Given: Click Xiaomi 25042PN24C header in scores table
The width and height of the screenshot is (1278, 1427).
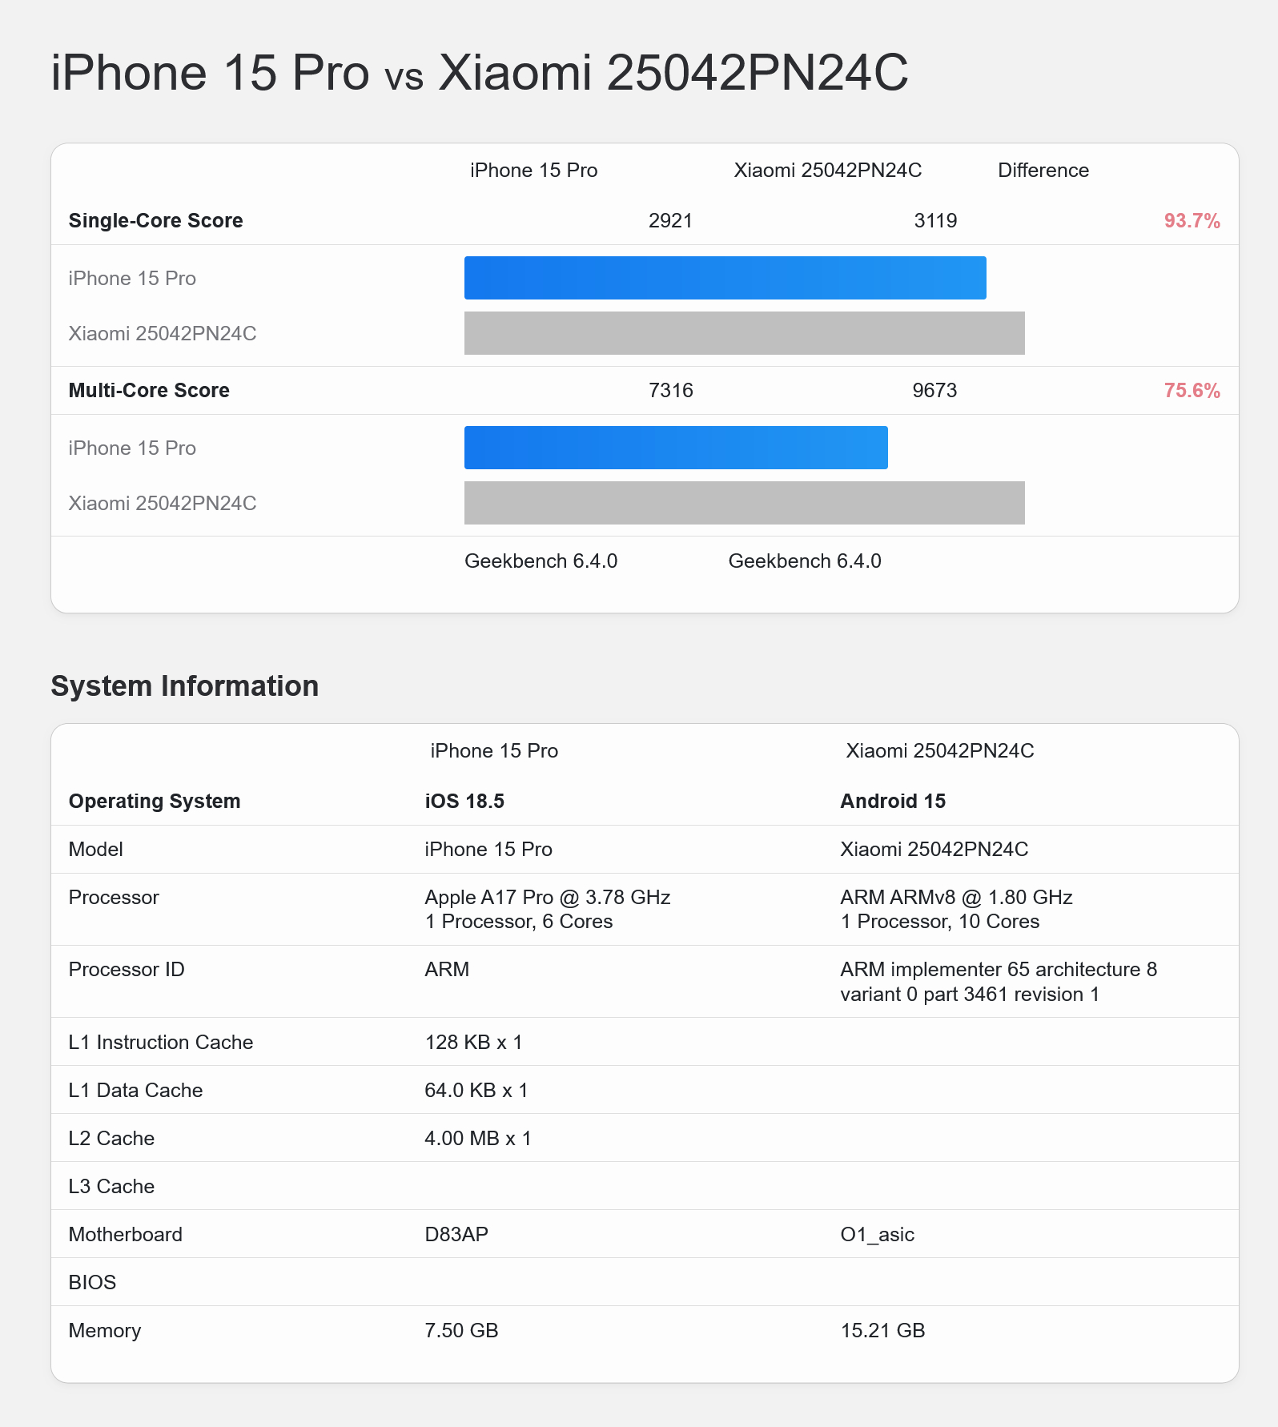Looking at the screenshot, I should pos(828,171).
